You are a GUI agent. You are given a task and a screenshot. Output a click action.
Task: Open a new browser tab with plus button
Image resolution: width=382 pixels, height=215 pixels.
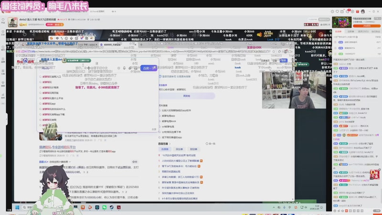pos(141,44)
